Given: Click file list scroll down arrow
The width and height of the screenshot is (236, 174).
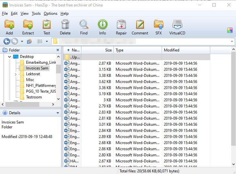Looking at the screenshot, I should [233, 164].
